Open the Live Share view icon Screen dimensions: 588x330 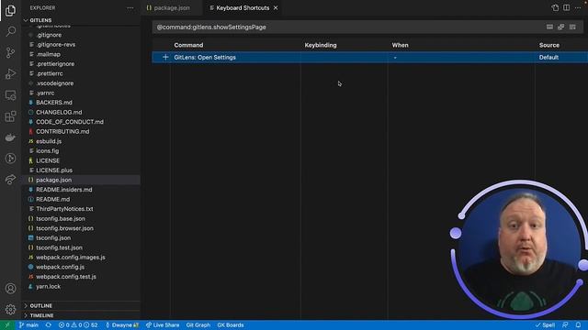click(10, 180)
